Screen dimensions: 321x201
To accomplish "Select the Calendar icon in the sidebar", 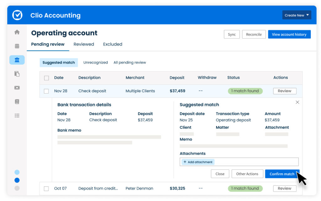I will click(17, 46).
